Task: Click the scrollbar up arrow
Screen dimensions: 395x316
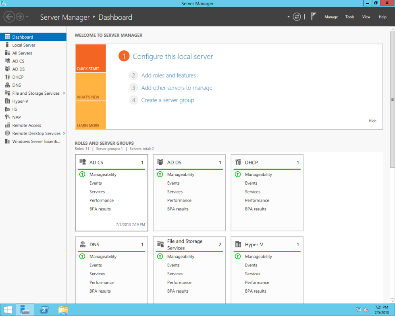Action: [392, 29]
